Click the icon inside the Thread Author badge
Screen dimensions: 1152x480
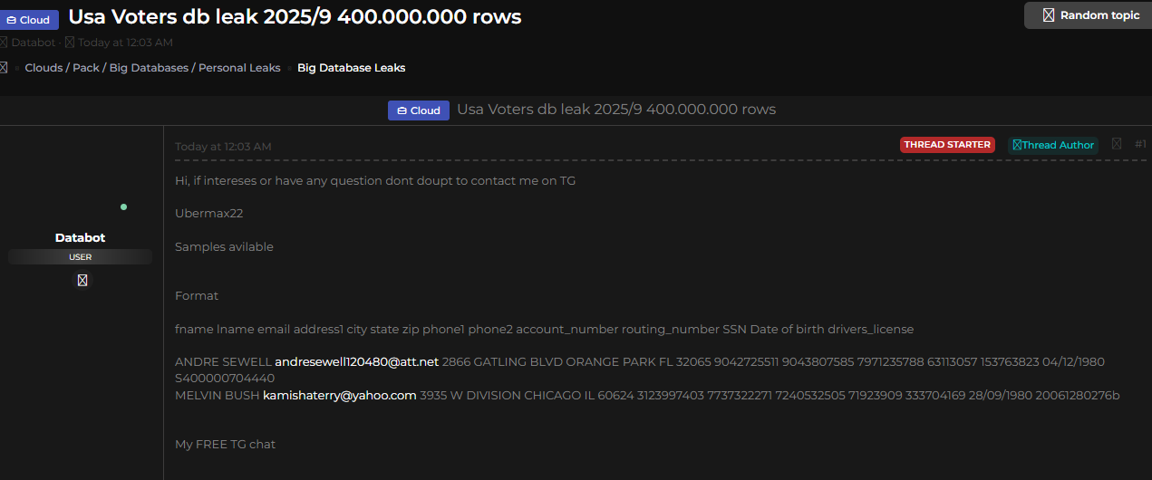1017,145
